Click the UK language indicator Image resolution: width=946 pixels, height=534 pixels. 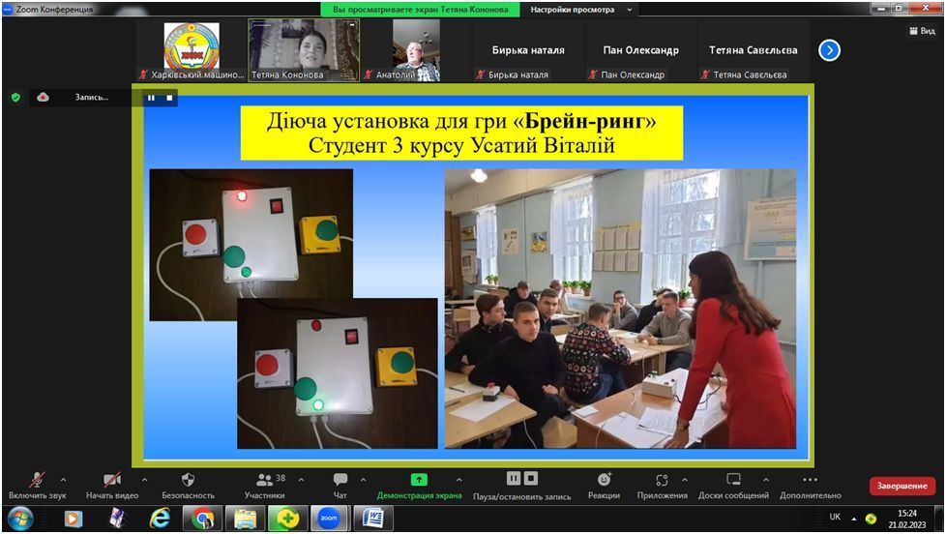point(835,518)
